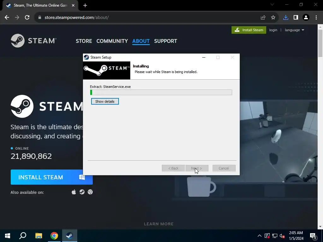Click the installation progress bar

pos(161,92)
